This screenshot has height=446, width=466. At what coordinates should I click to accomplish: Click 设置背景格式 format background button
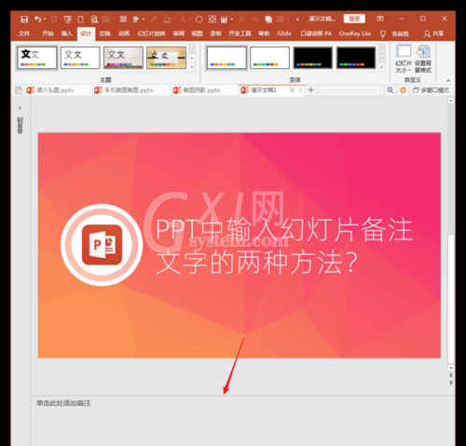click(423, 59)
